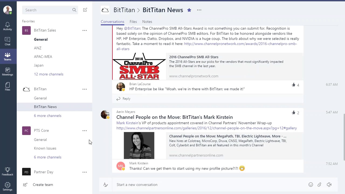Click Aerin Meyers' avatar
Viewport: 345px width, 194px height.
tap(105, 115)
